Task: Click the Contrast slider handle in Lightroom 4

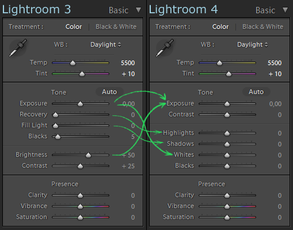Action: (227, 115)
